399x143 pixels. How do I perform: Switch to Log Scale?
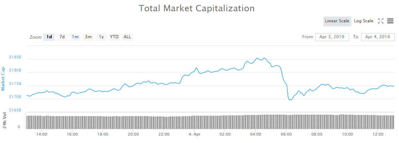(364, 21)
